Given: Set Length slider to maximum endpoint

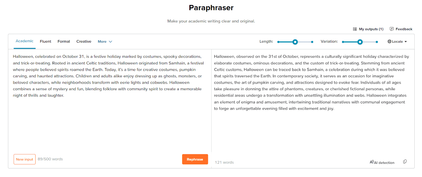Looking at the screenshot, I should [x=312, y=42].
